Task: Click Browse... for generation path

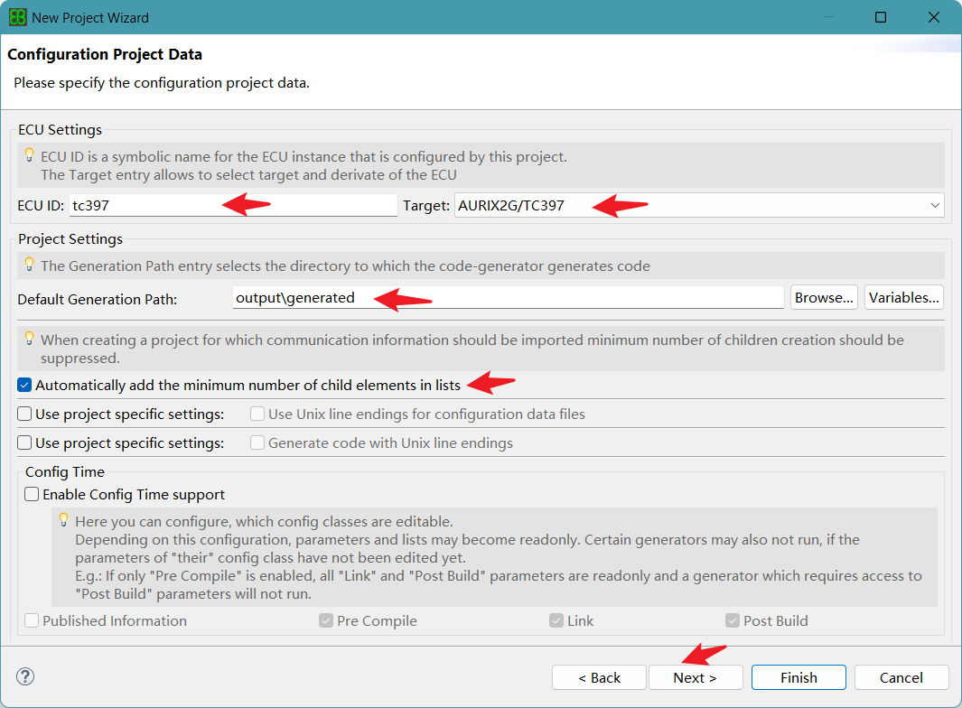Action: [x=824, y=297]
